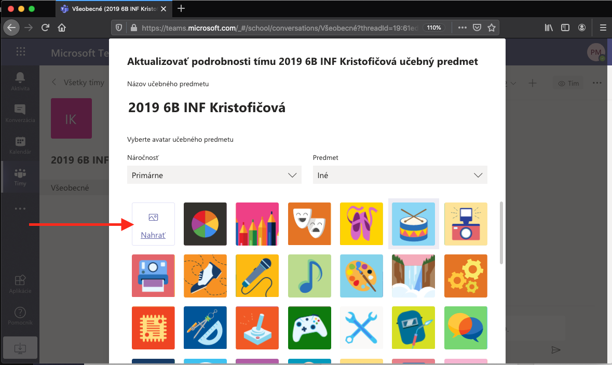Pick the game controller avatar
Screen dimensions: 612x365
coord(309,328)
